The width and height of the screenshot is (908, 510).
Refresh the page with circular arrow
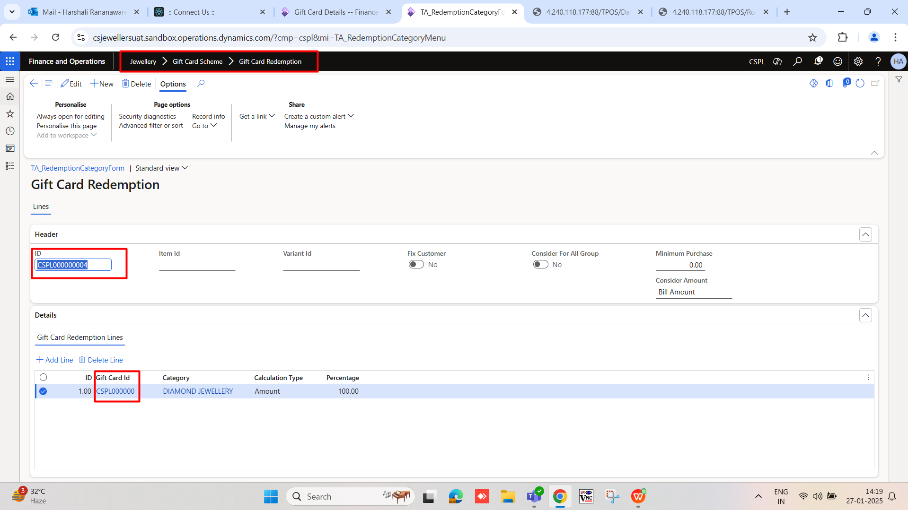860,83
